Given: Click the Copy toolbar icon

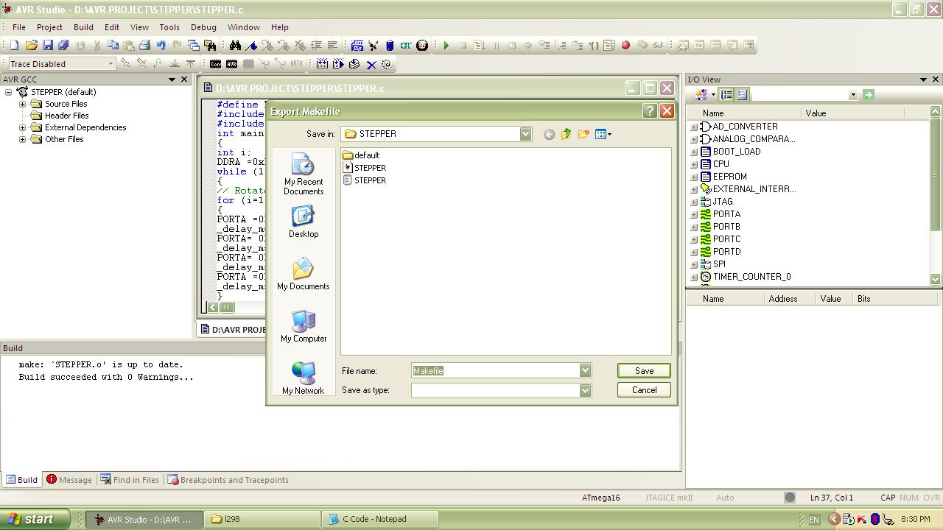Looking at the screenshot, I should (113, 45).
